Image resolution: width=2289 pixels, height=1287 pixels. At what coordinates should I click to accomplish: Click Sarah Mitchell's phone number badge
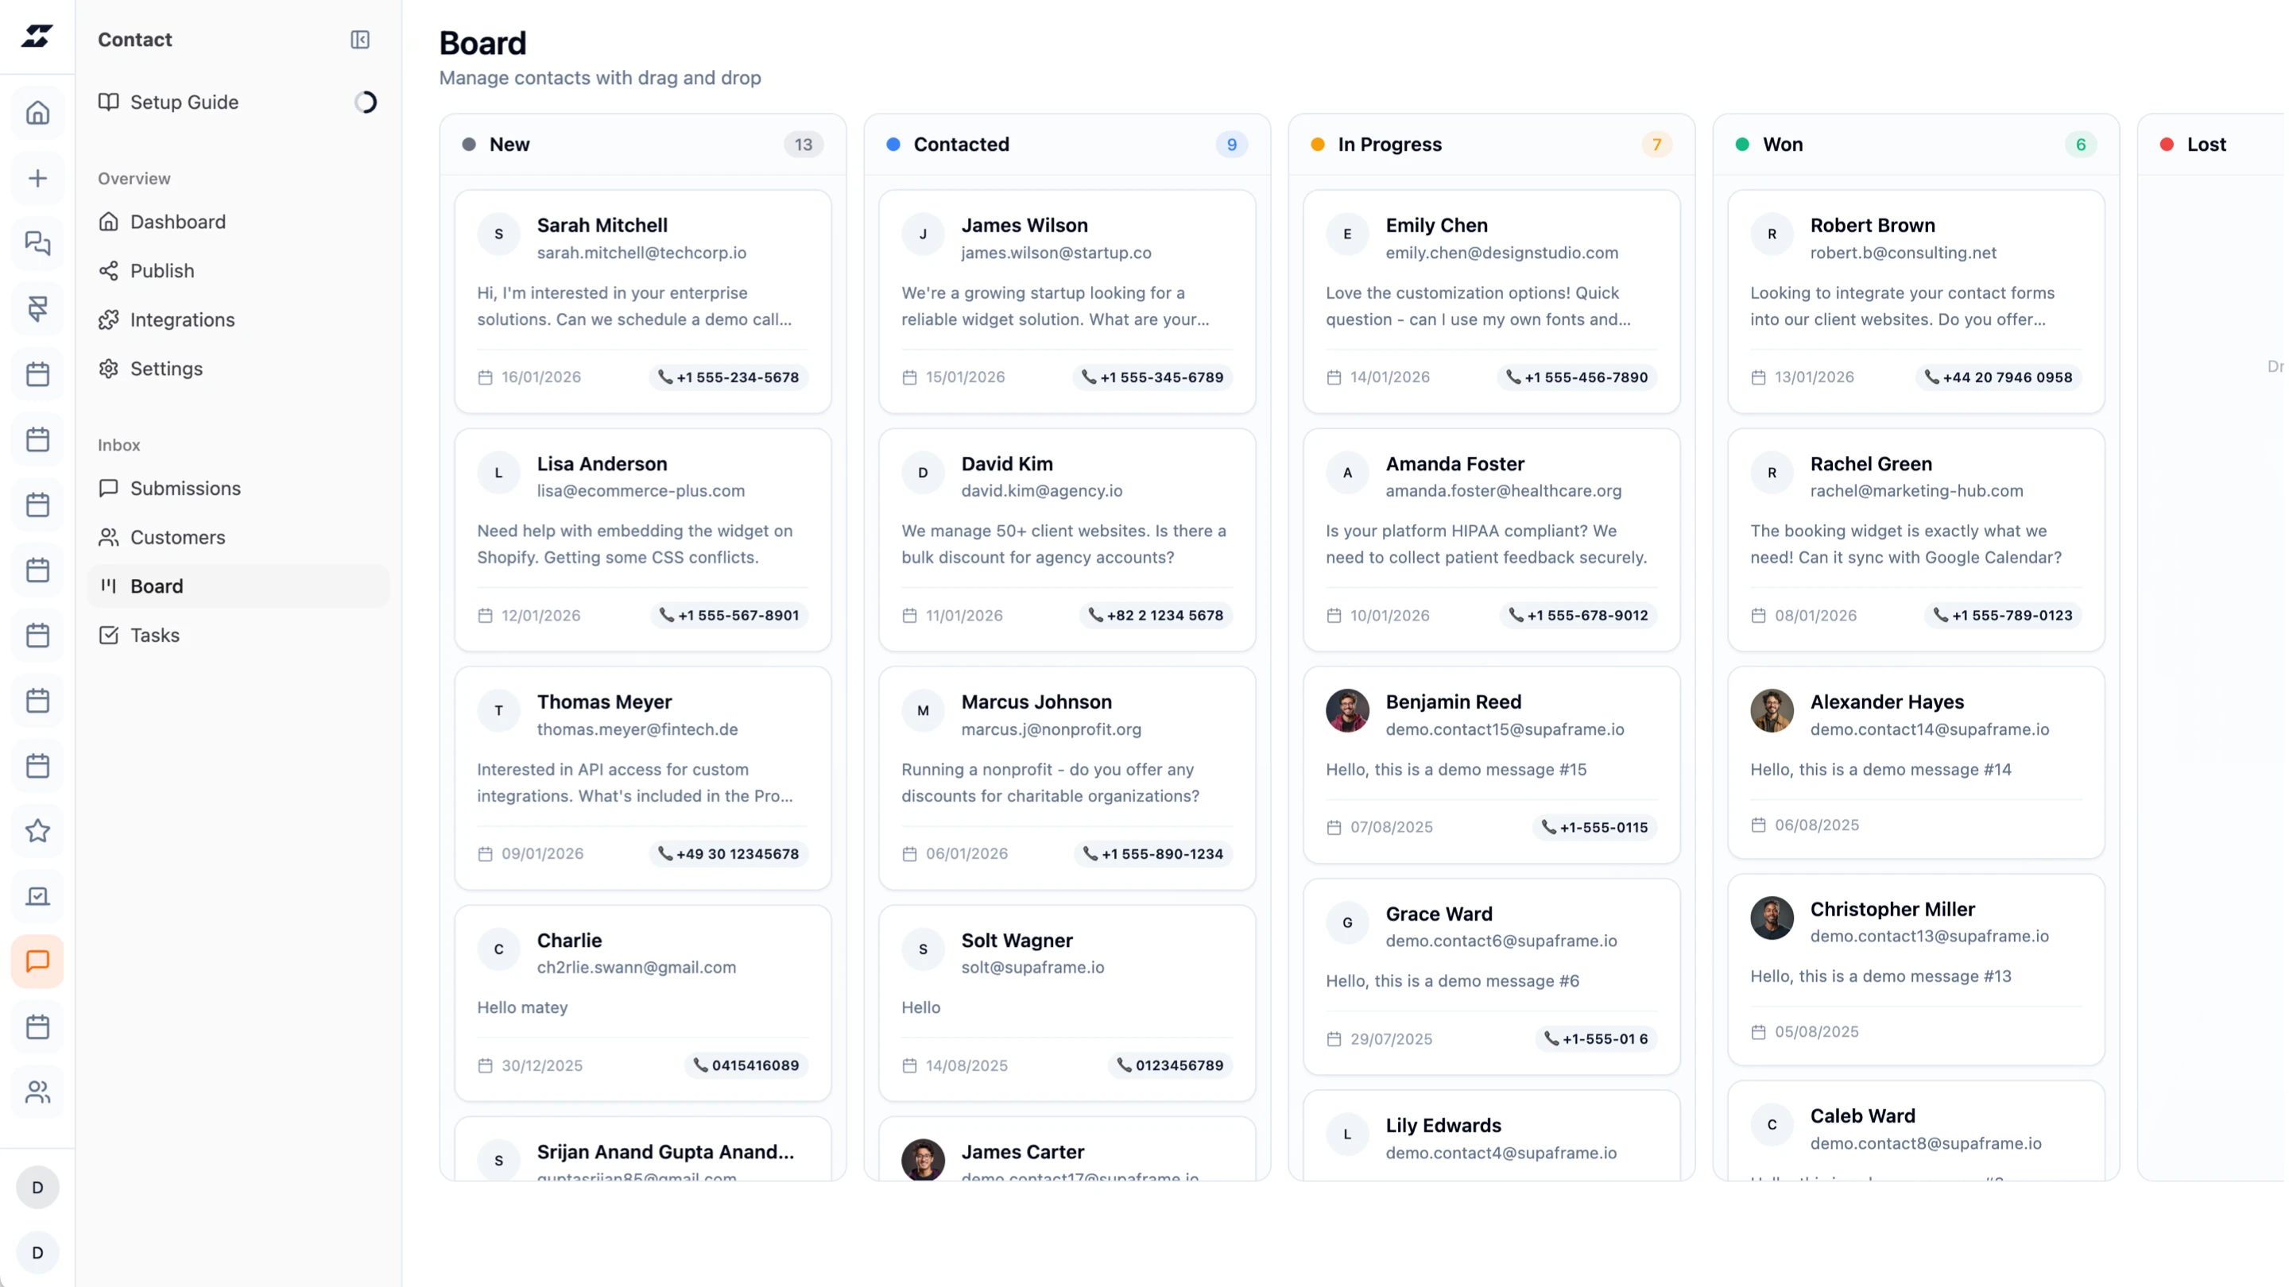(x=728, y=377)
